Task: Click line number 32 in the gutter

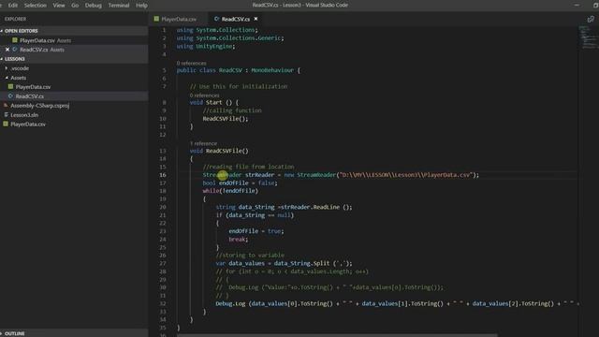Action: pos(163,303)
